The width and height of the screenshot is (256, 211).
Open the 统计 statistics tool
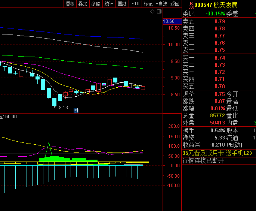(x=109, y=4)
